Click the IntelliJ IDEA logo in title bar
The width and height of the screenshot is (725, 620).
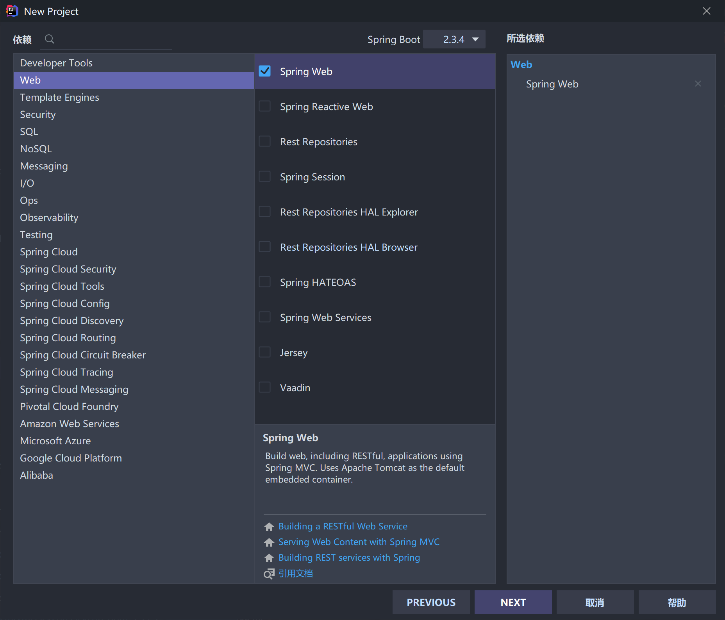click(12, 11)
